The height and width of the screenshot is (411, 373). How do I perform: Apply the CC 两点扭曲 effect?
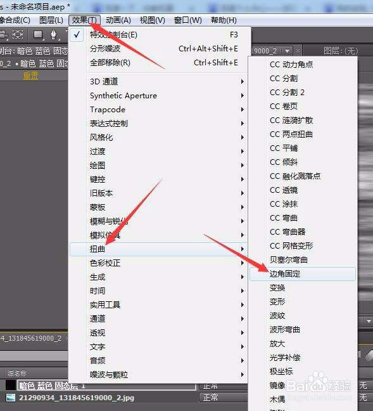303,134
